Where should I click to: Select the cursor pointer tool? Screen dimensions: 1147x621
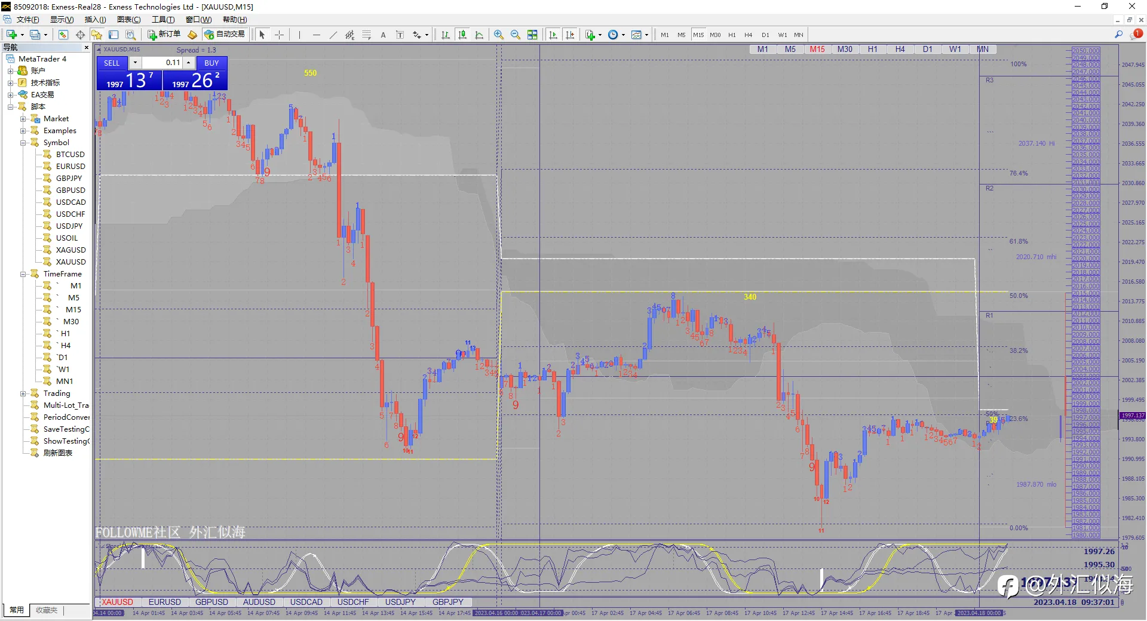pyautogui.click(x=262, y=35)
